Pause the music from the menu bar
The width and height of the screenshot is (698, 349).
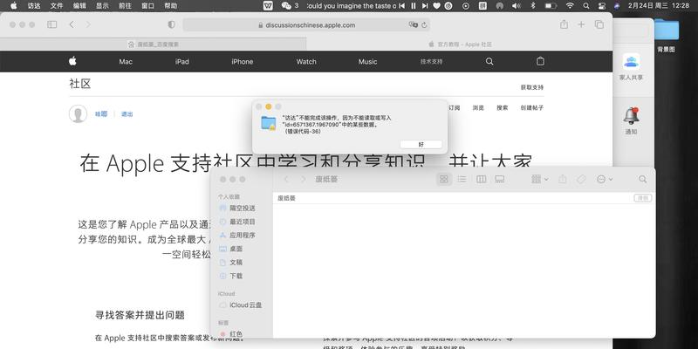coord(414,6)
